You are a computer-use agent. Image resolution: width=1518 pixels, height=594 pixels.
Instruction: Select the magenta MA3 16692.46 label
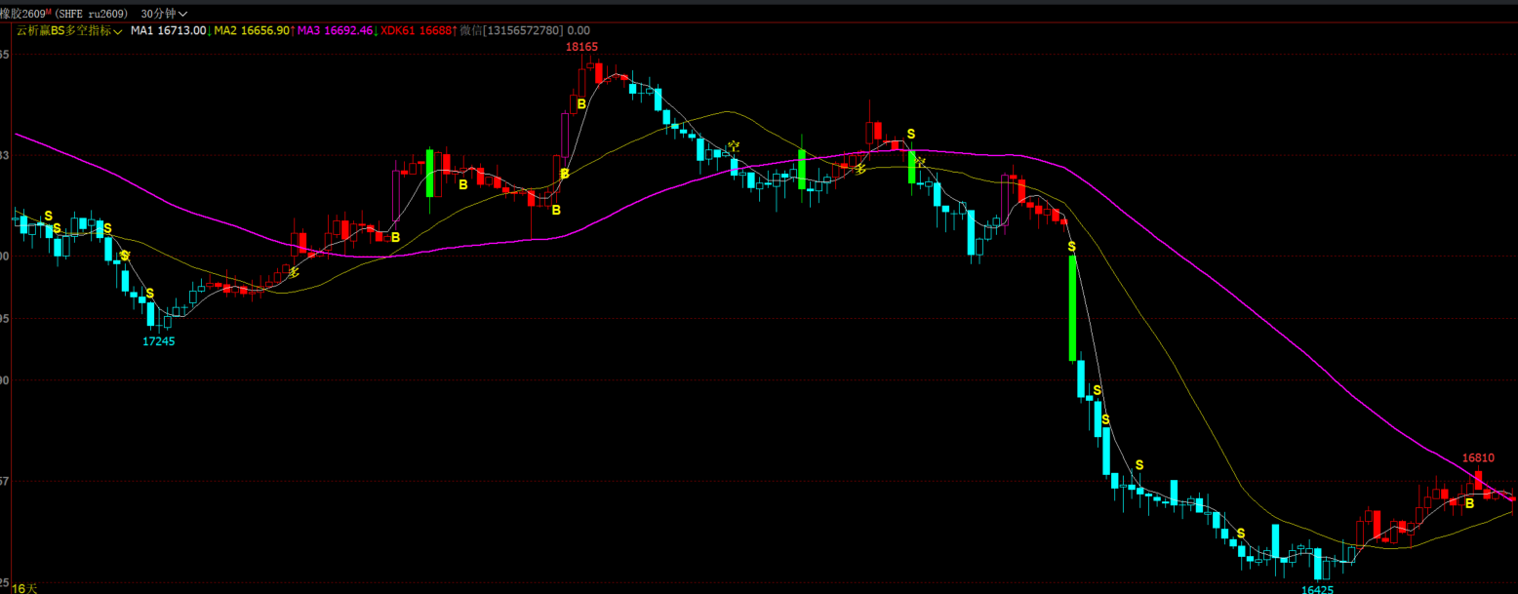pyautogui.click(x=335, y=30)
